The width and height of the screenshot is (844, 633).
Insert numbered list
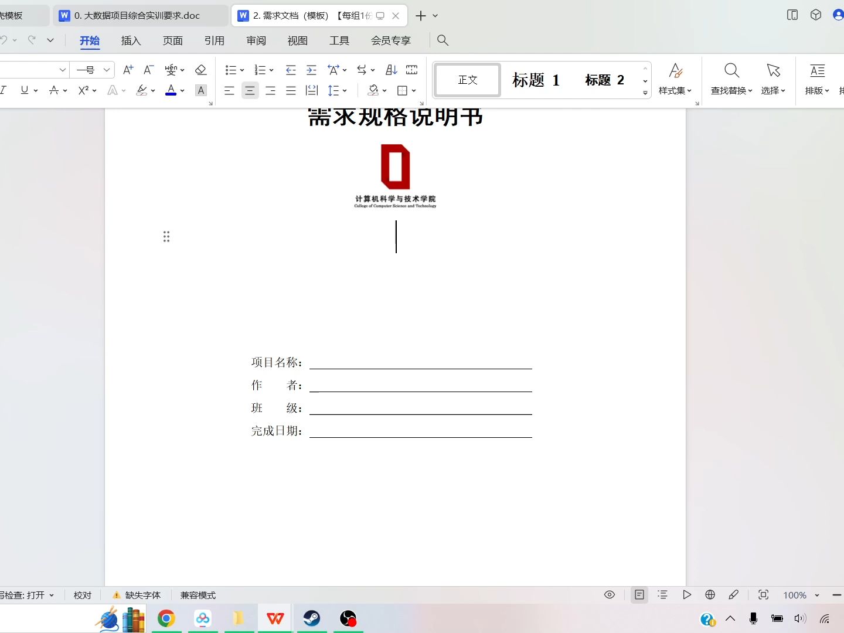click(x=260, y=70)
